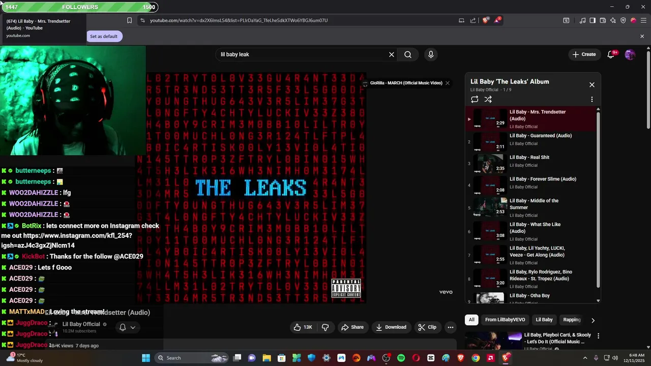
Task: Select 'Lil Baby - Otha Boy' playlist item
Action: (531, 298)
